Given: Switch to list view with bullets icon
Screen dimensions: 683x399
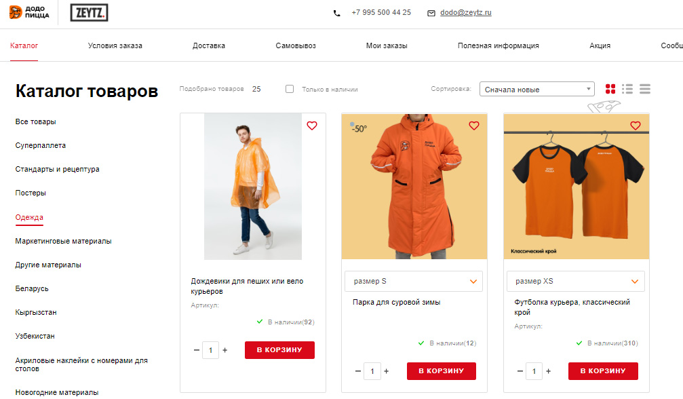Looking at the screenshot, I should tap(627, 89).
